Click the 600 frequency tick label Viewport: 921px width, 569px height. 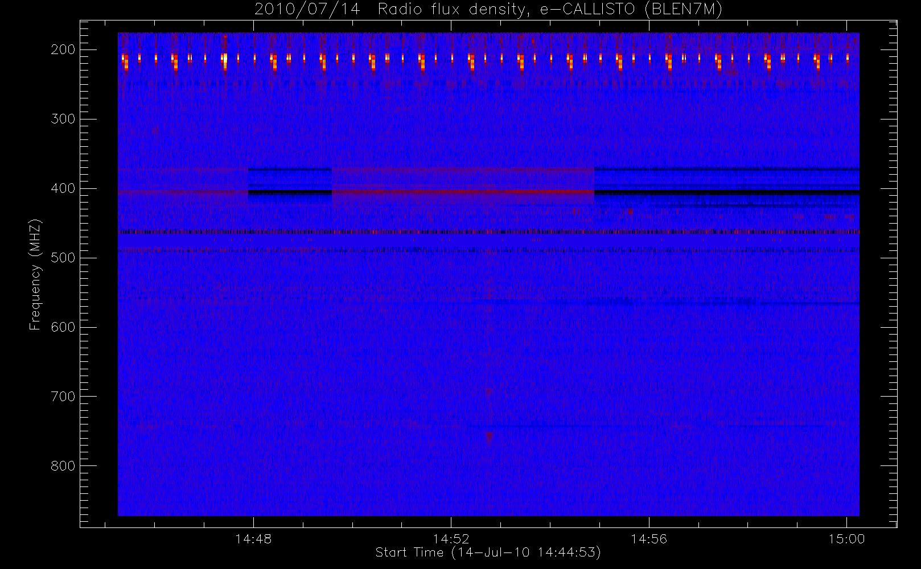click(63, 327)
